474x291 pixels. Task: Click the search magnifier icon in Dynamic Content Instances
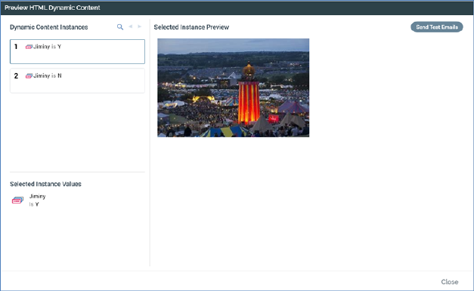tap(120, 27)
